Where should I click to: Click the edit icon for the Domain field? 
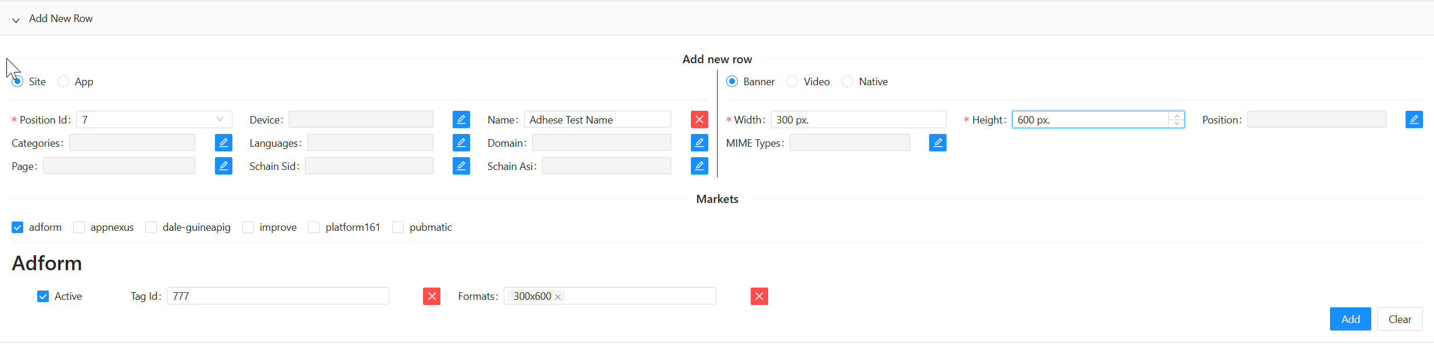[x=699, y=143]
